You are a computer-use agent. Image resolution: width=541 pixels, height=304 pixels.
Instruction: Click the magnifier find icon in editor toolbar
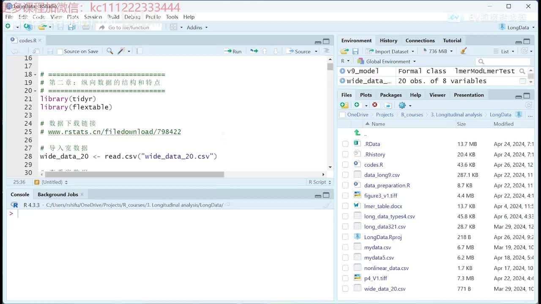[110, 51]
